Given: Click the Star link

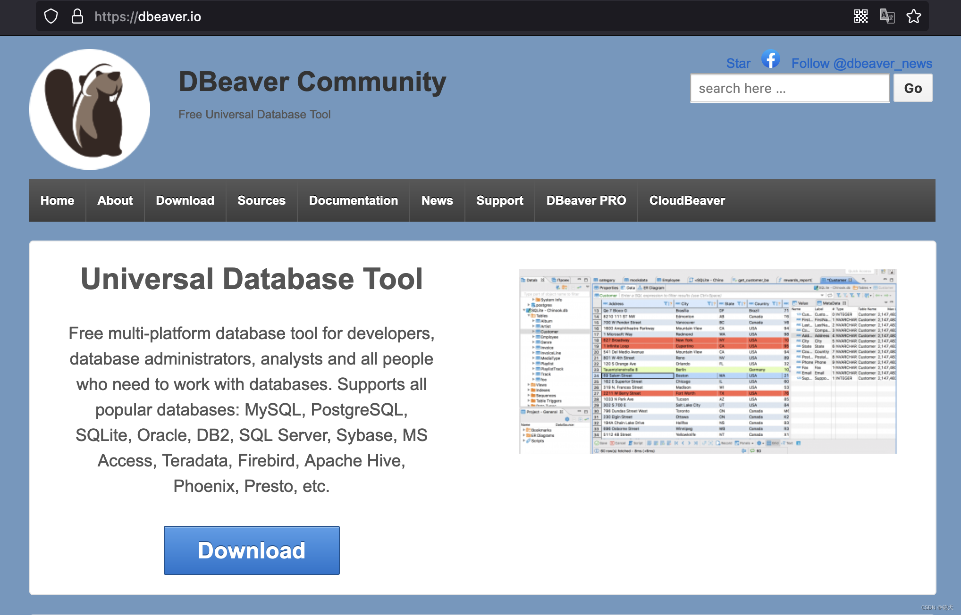Looking at the screenshot, I should [738, 63].
